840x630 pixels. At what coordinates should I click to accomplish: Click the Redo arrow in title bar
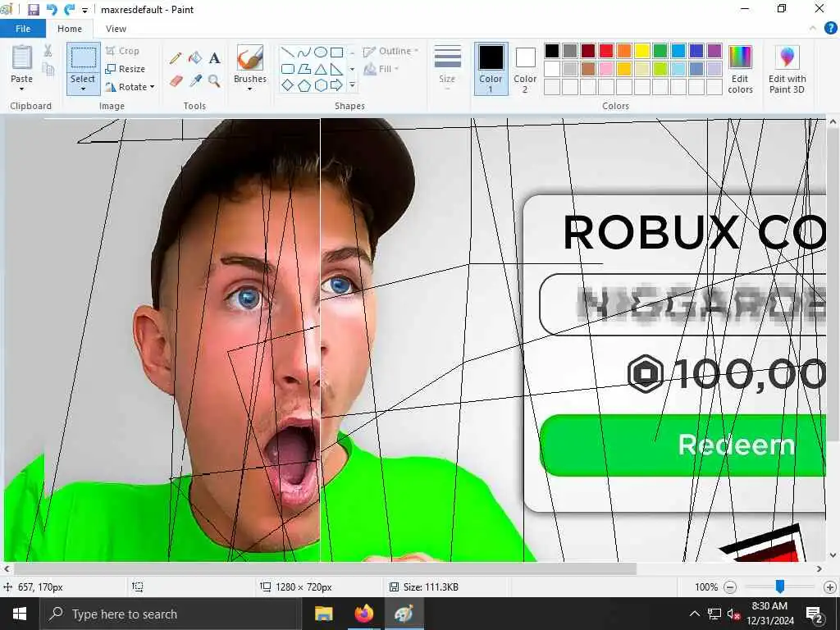click(x=69, y=10)
